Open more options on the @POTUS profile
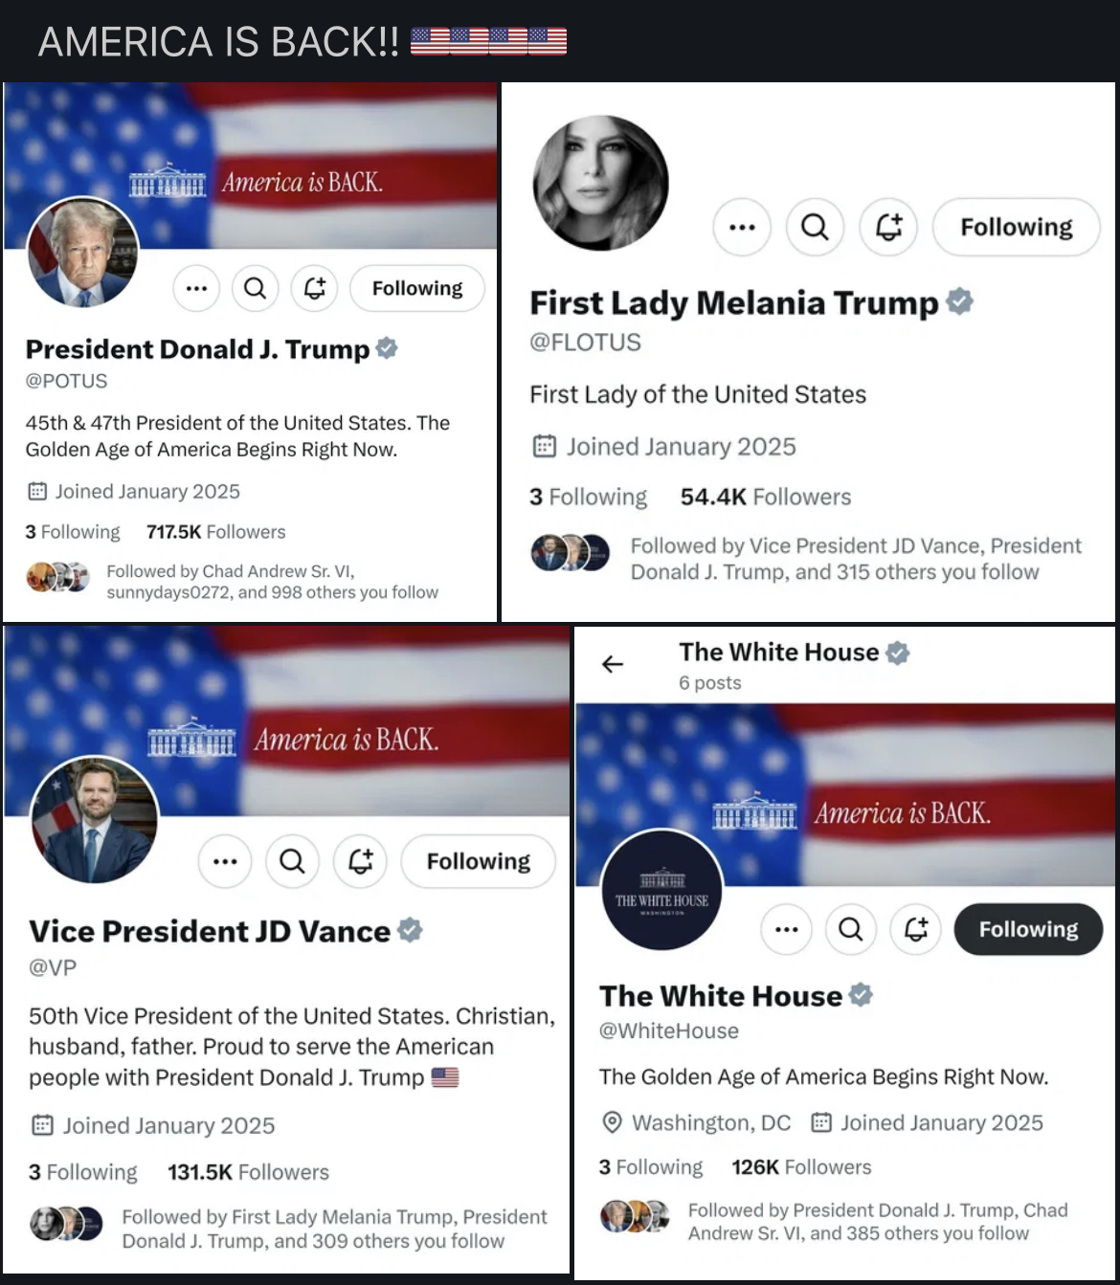The height and width of the screenshot is (1285, 1120). 196,288
